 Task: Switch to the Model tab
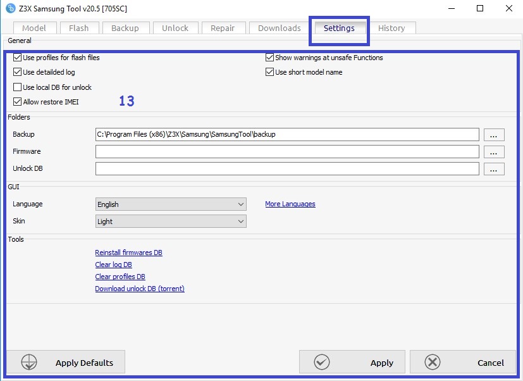(35, 28)
